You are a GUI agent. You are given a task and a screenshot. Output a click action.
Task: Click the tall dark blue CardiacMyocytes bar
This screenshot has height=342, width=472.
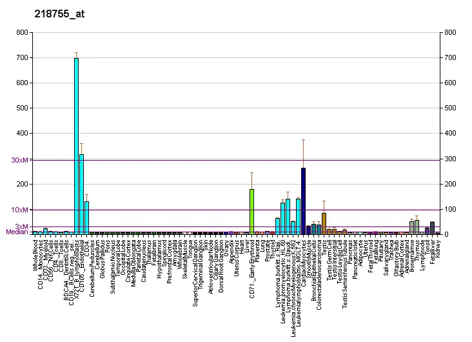tap(303, 201)
